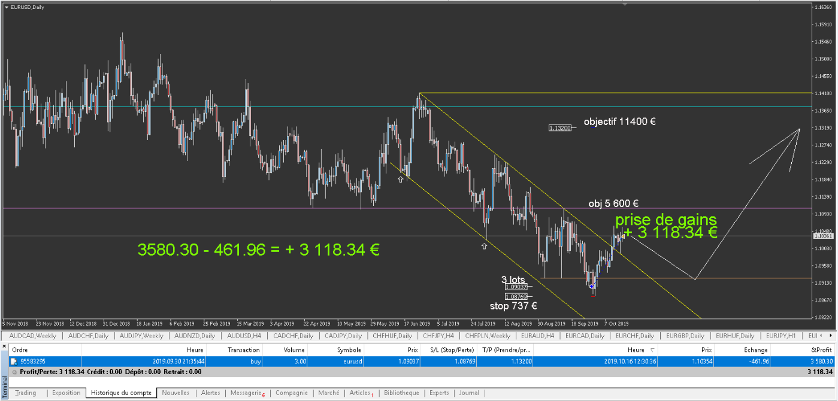Open the AUDJPY,Weekly chart tab
The height and width of the screenshot is (401, 838).
point(140,336)
